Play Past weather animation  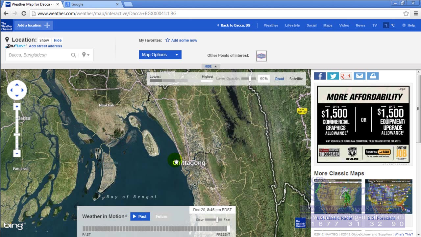(140, 216)
